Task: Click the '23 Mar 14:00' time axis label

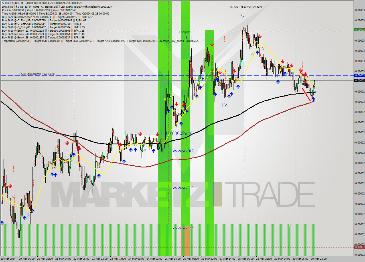Action: pos(117,259)
